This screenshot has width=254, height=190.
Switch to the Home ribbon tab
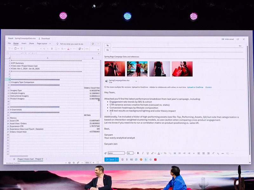point(16,43)
